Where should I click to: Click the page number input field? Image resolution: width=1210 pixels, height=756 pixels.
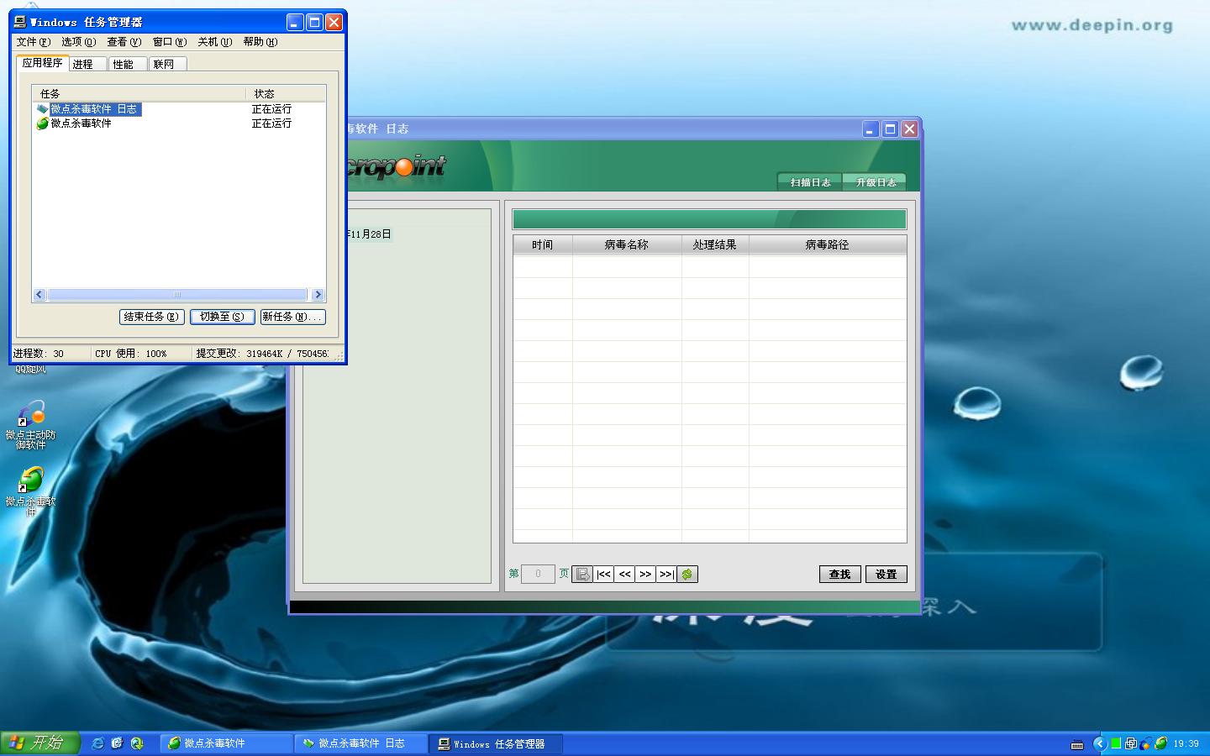[x=538, y=575]
